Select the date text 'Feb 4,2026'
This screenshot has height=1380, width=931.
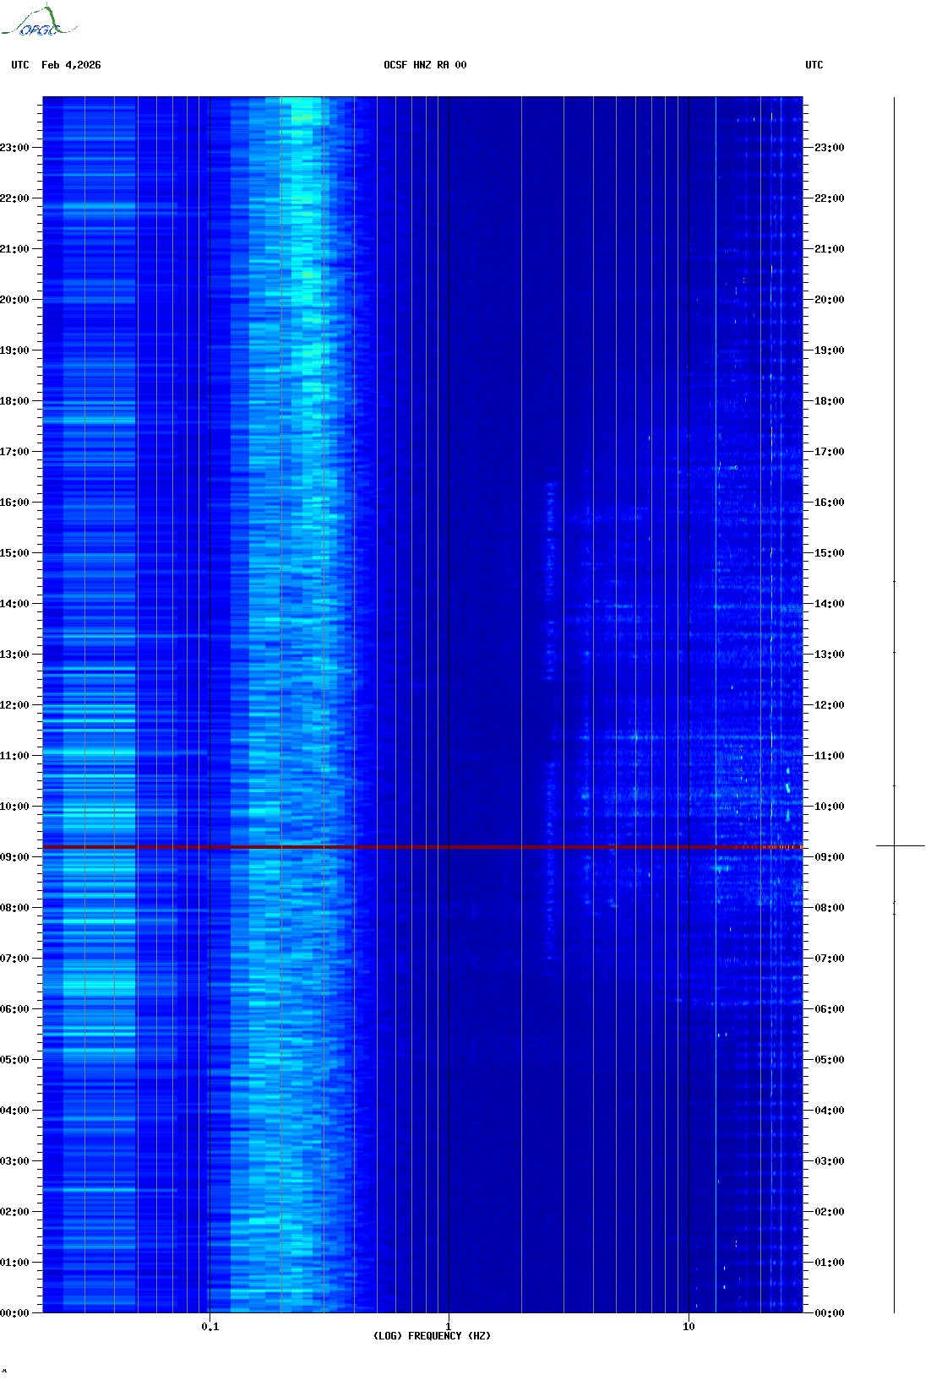click(x=71, y=65)
